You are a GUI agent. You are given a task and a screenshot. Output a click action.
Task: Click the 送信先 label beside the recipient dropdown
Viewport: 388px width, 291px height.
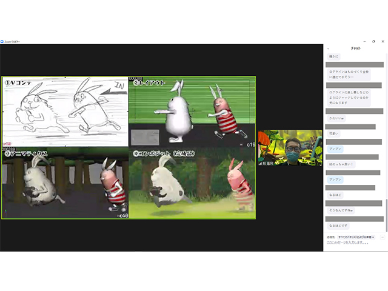[331, 237]
